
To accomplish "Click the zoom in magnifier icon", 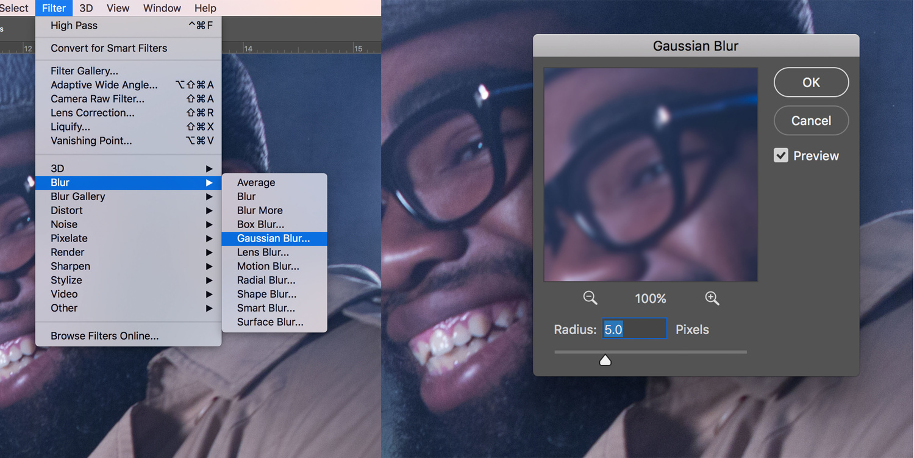I will pyautogui.click(x=712, y=298).
